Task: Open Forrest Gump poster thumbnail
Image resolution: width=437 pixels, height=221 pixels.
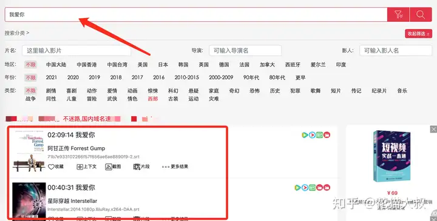Action: point(29,151)
